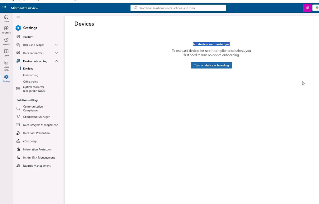The image size is (319, 204).
Task: Collapse navigation with hamburger icon
Action: [x=18, y=17]
